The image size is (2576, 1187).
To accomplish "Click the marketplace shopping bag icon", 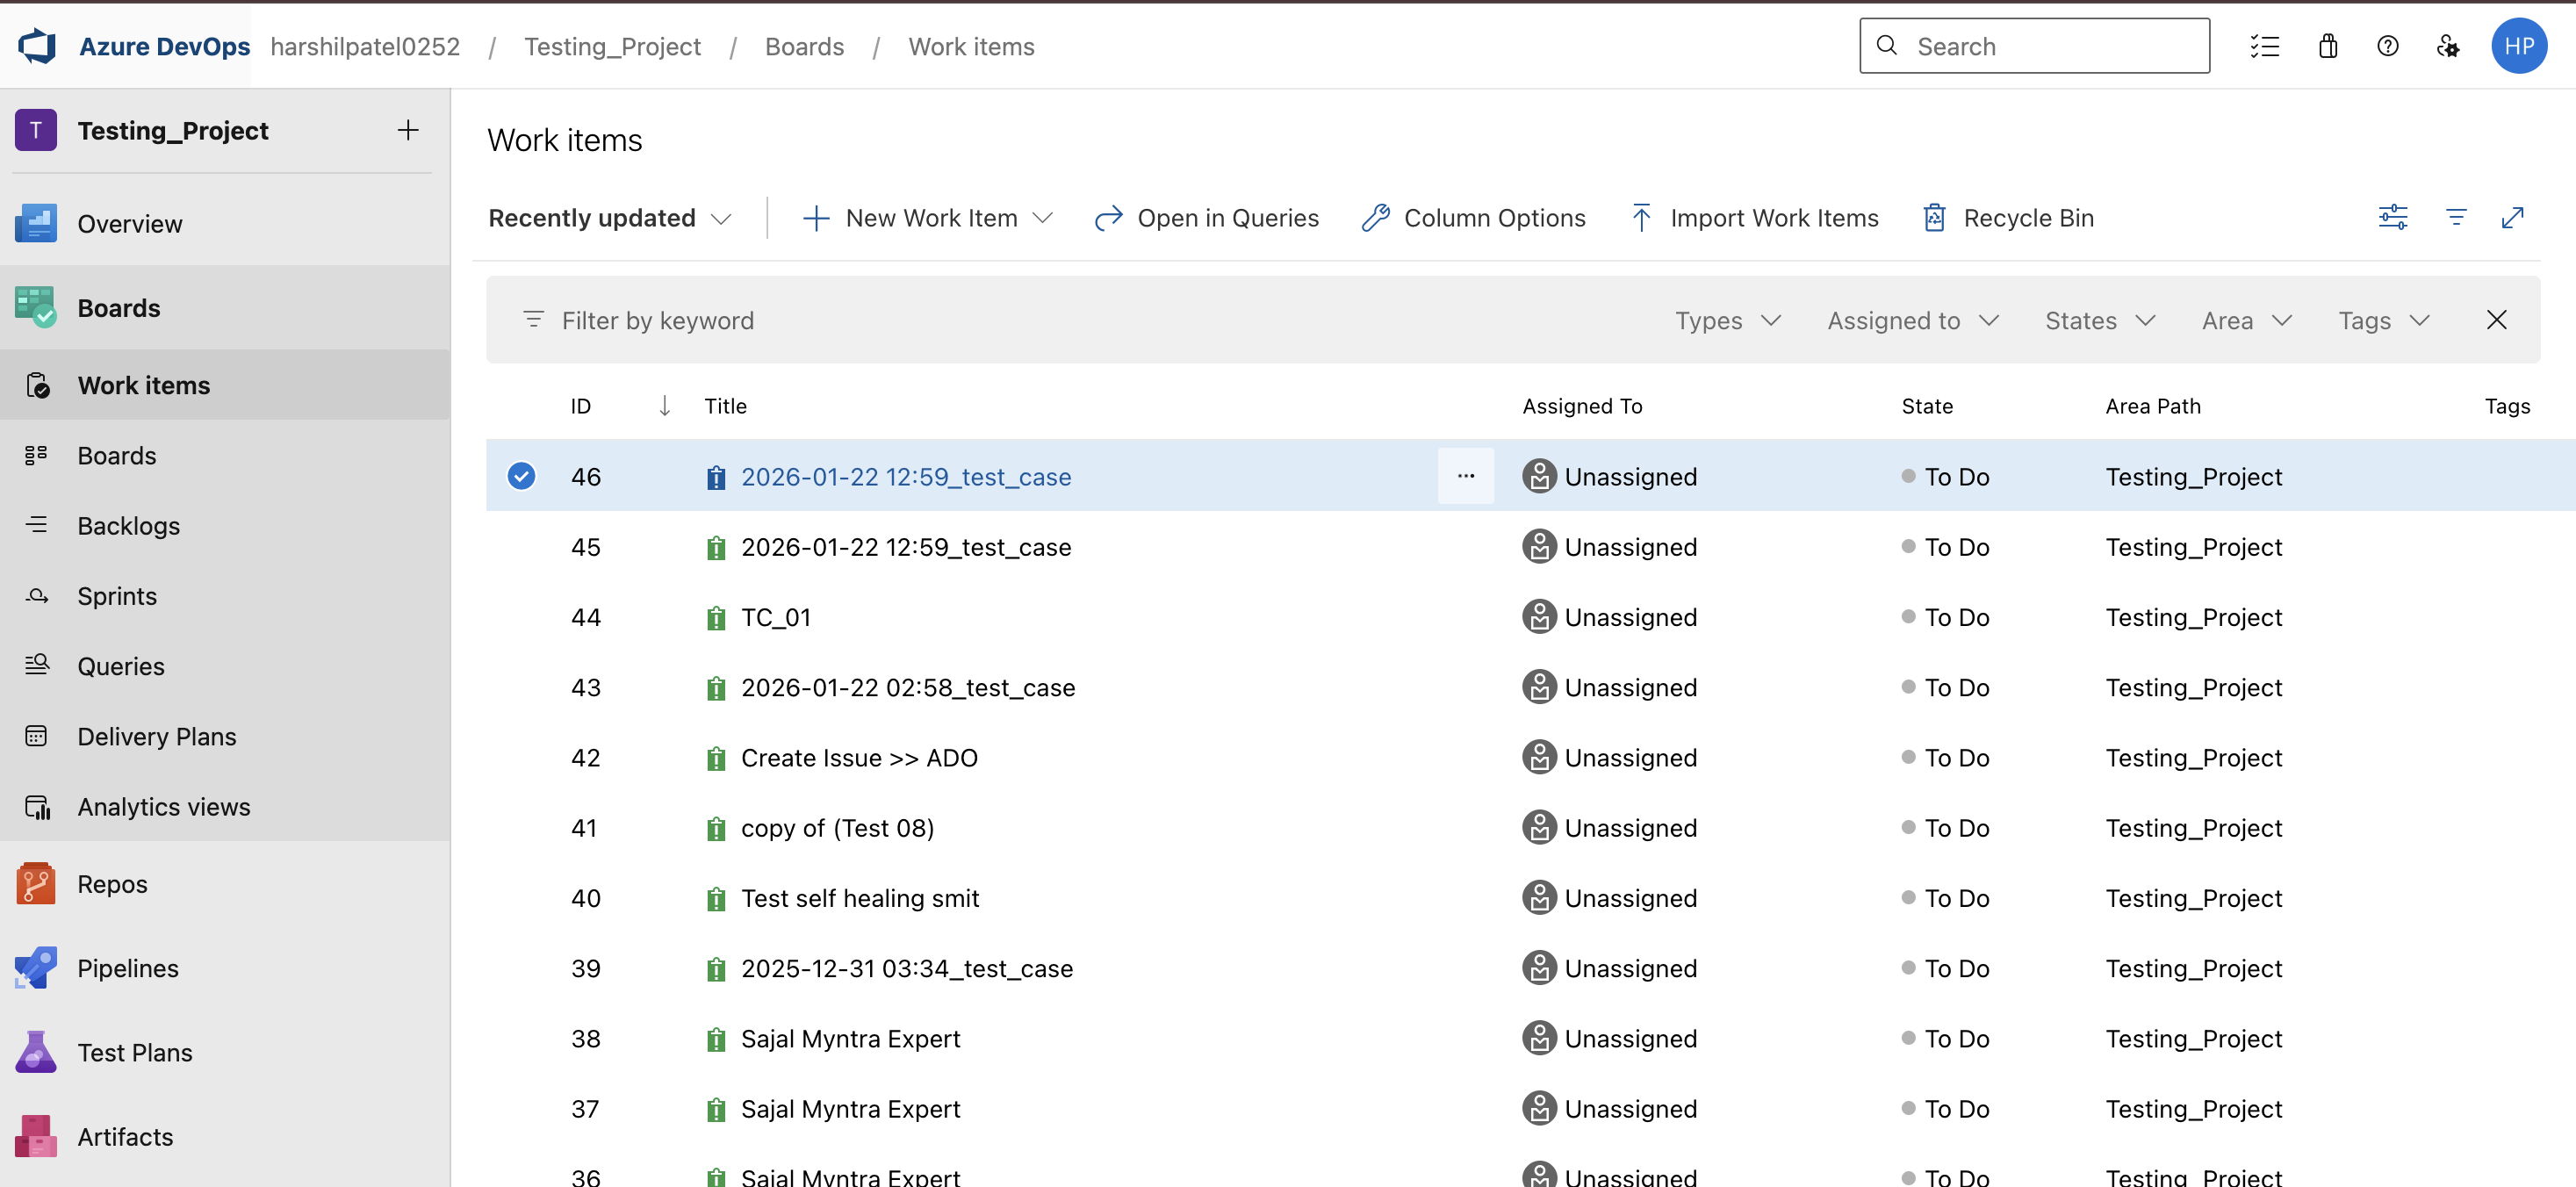I will click(2328, 46).
